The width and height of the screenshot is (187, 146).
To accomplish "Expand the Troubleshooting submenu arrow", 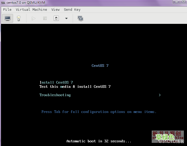I will tap(160, 95).
